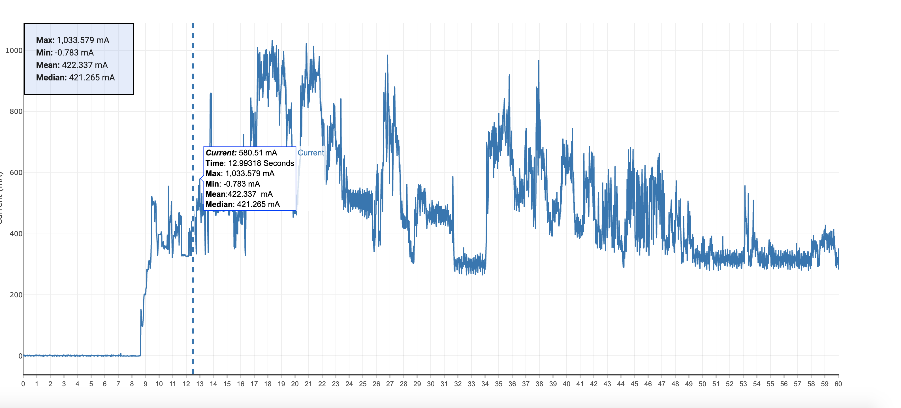Click the dashed vertical cursor line

coord(193,280)
